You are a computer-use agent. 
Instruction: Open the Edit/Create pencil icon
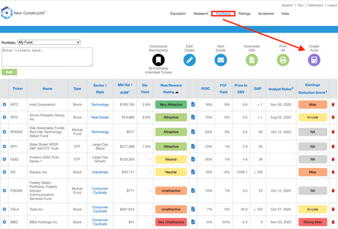click(189, 60)
